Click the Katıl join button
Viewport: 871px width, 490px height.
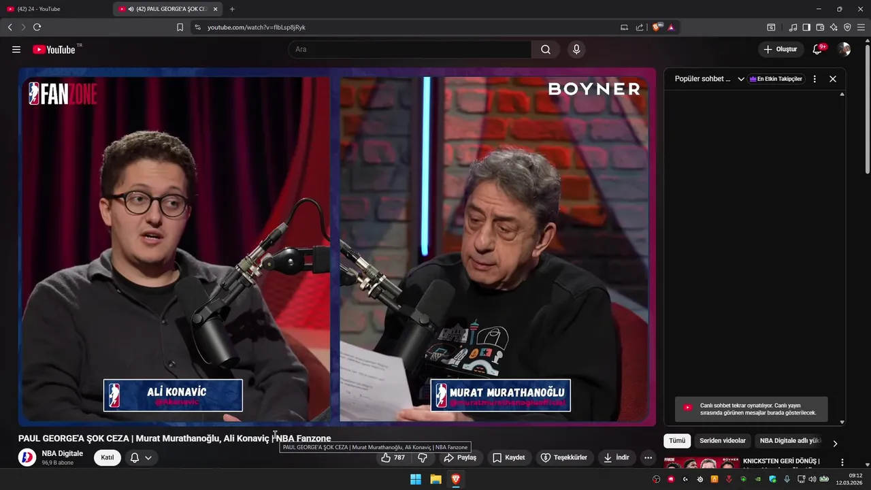(x=108, y=457)
